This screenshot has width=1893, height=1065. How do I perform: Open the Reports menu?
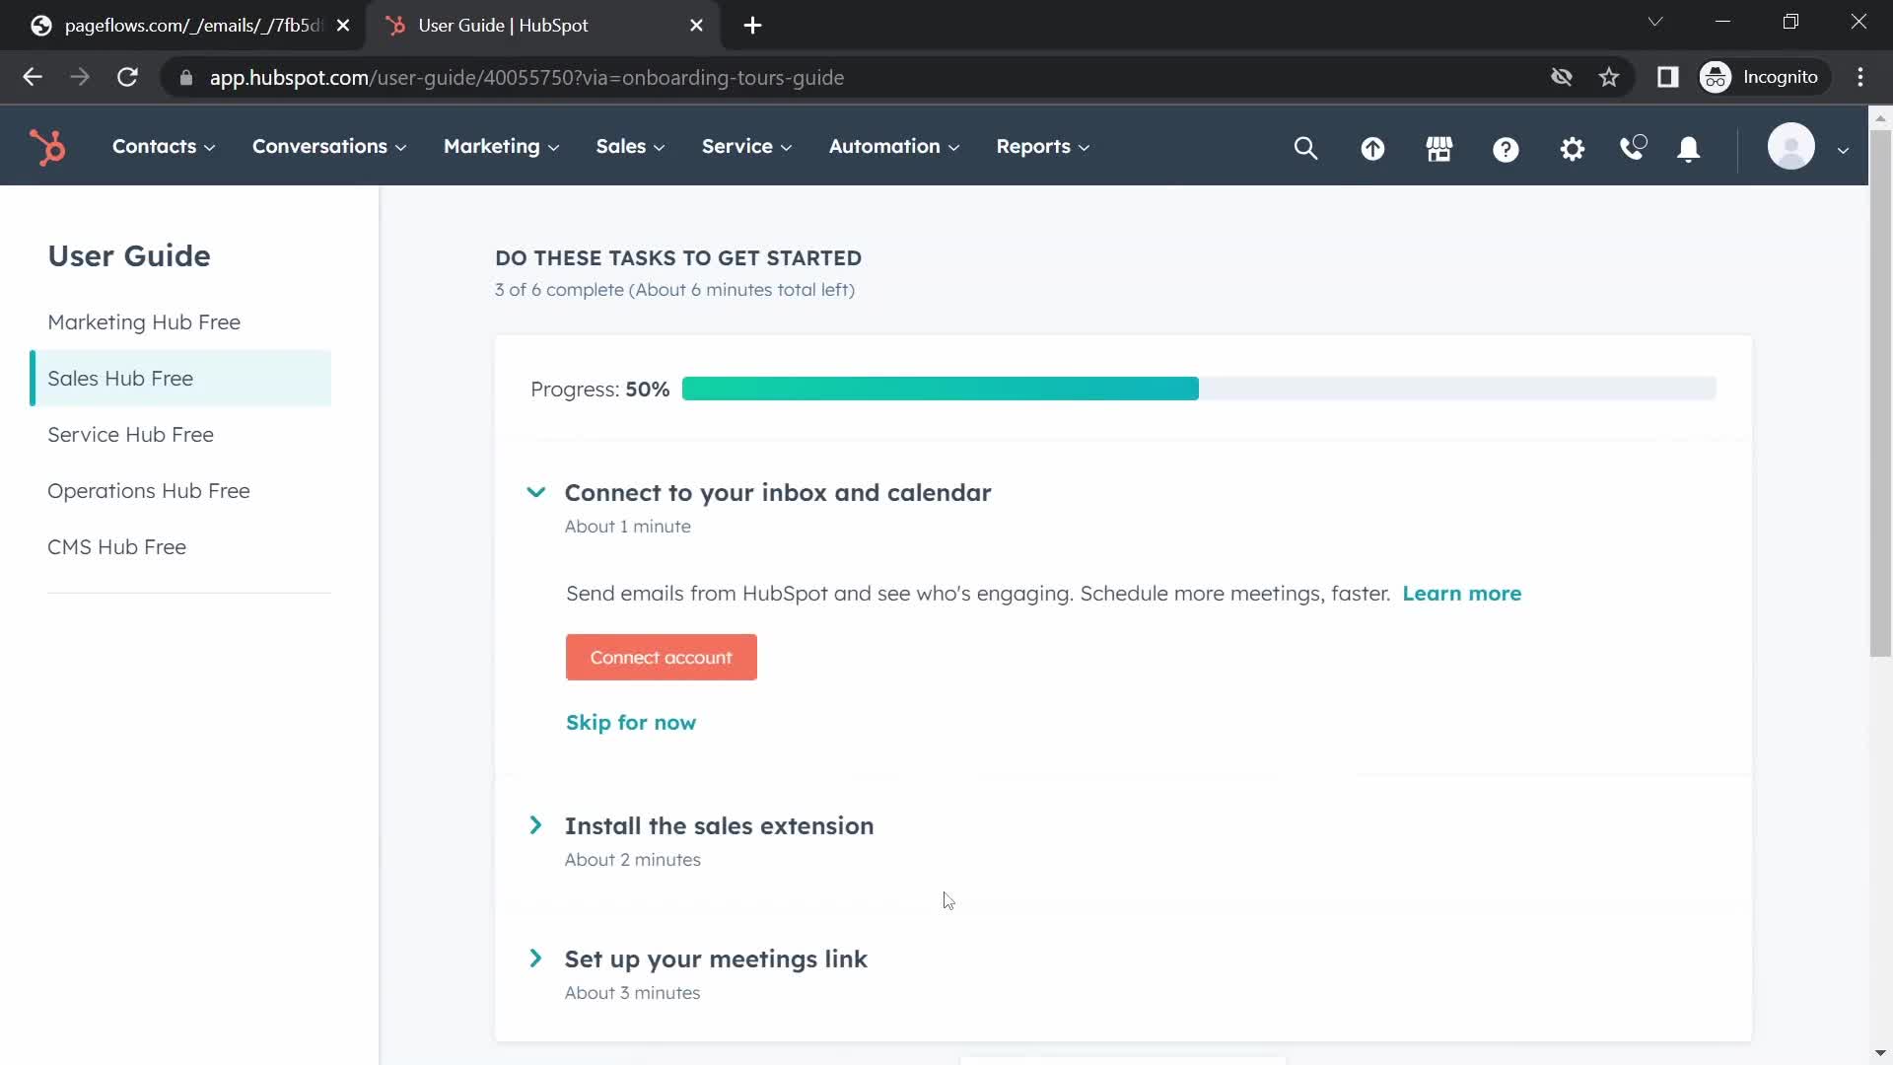(x=1043, y=146)
